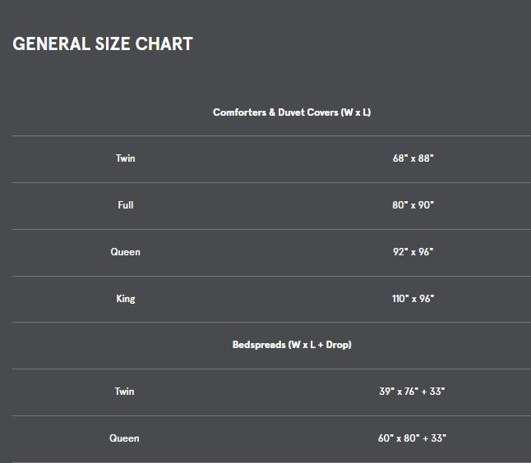Viewport: 531px width, 463px height.
Task: Select the 80" x 90" measurement
Action: coord(413,205)
